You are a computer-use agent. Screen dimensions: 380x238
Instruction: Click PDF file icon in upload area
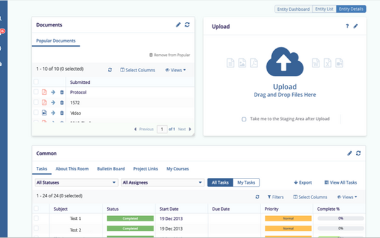point(254,63)
